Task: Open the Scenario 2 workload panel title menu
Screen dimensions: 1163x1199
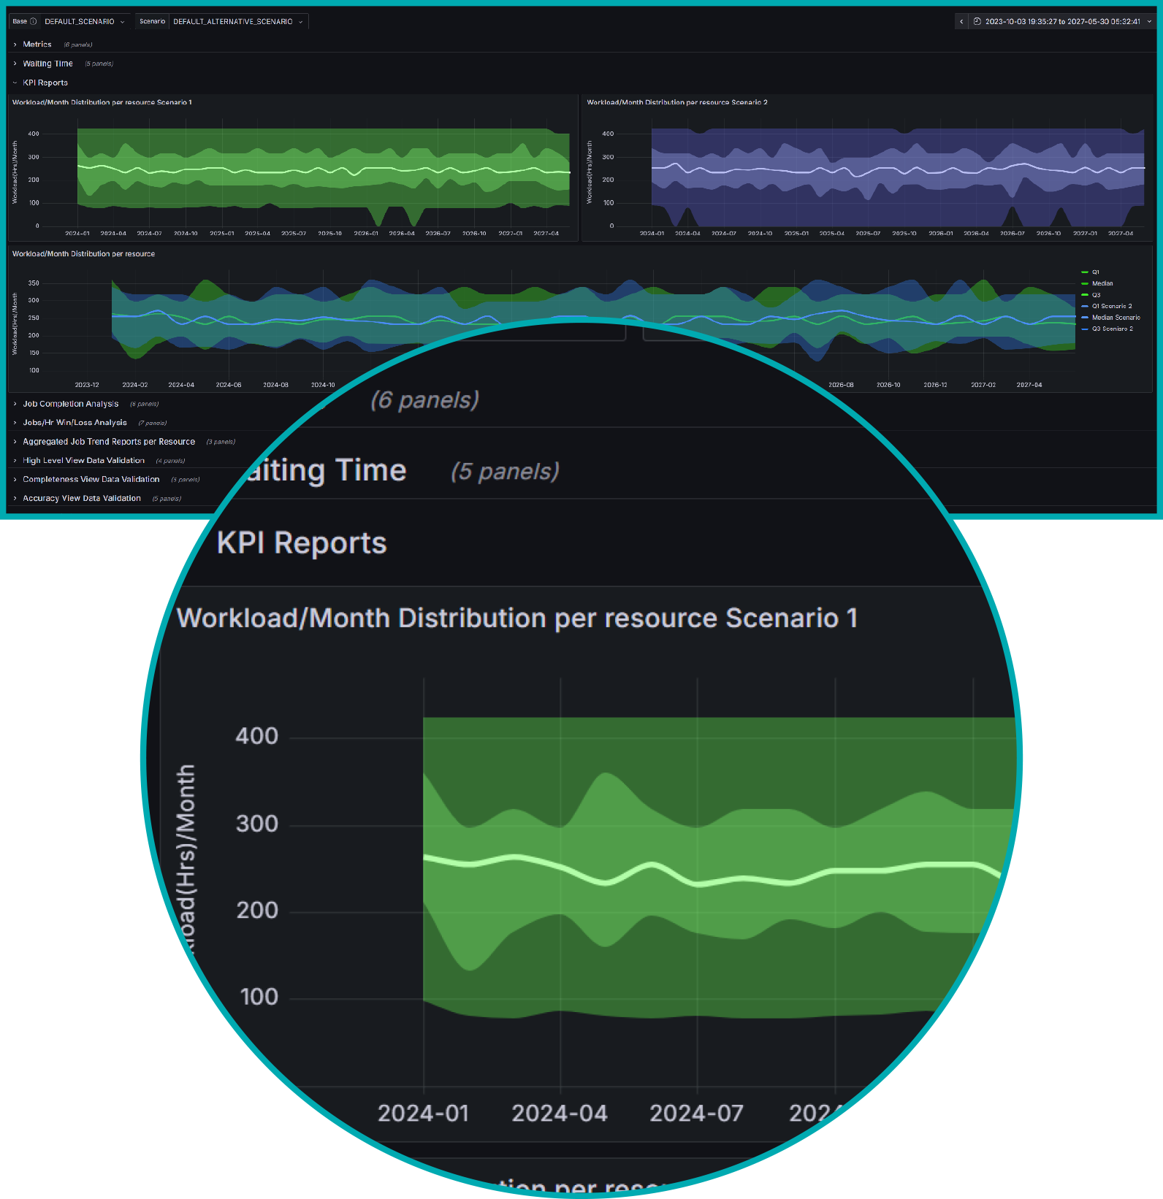Action: coord(677,102)
